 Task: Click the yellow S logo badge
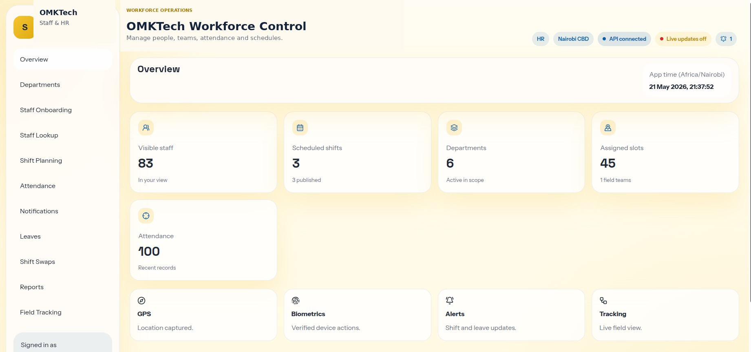point(24,27)
